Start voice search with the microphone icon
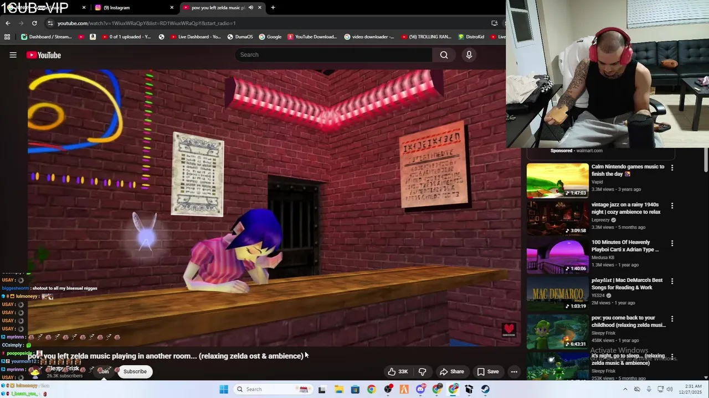Screen dimensions: 709x398 point(469,55)
